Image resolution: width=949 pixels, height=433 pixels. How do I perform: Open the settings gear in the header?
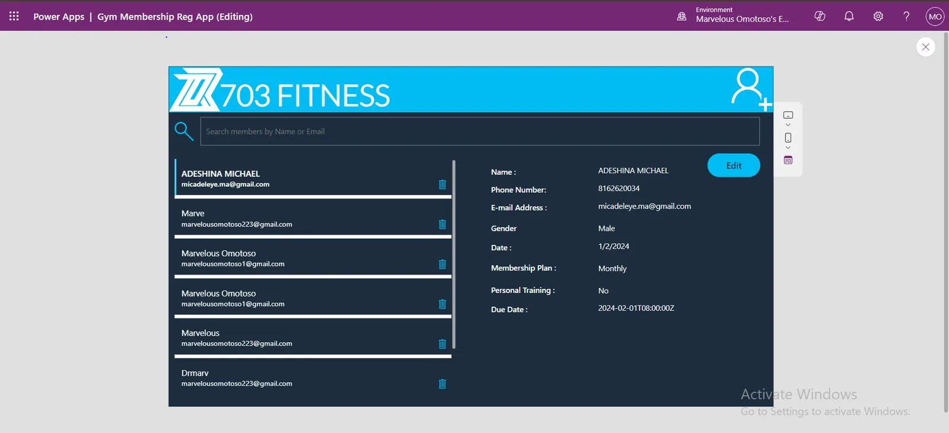pos(878,16)
